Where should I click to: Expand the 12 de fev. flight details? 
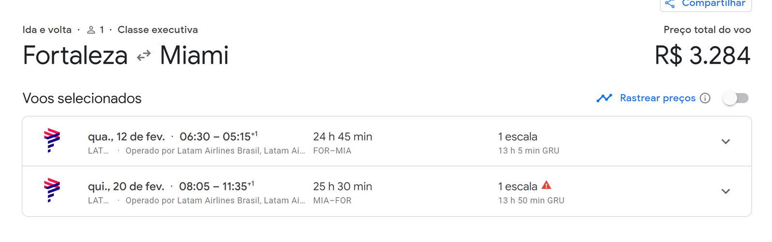pos(725,142)
